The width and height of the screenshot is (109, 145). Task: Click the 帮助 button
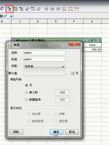click(x=16, y=132)
